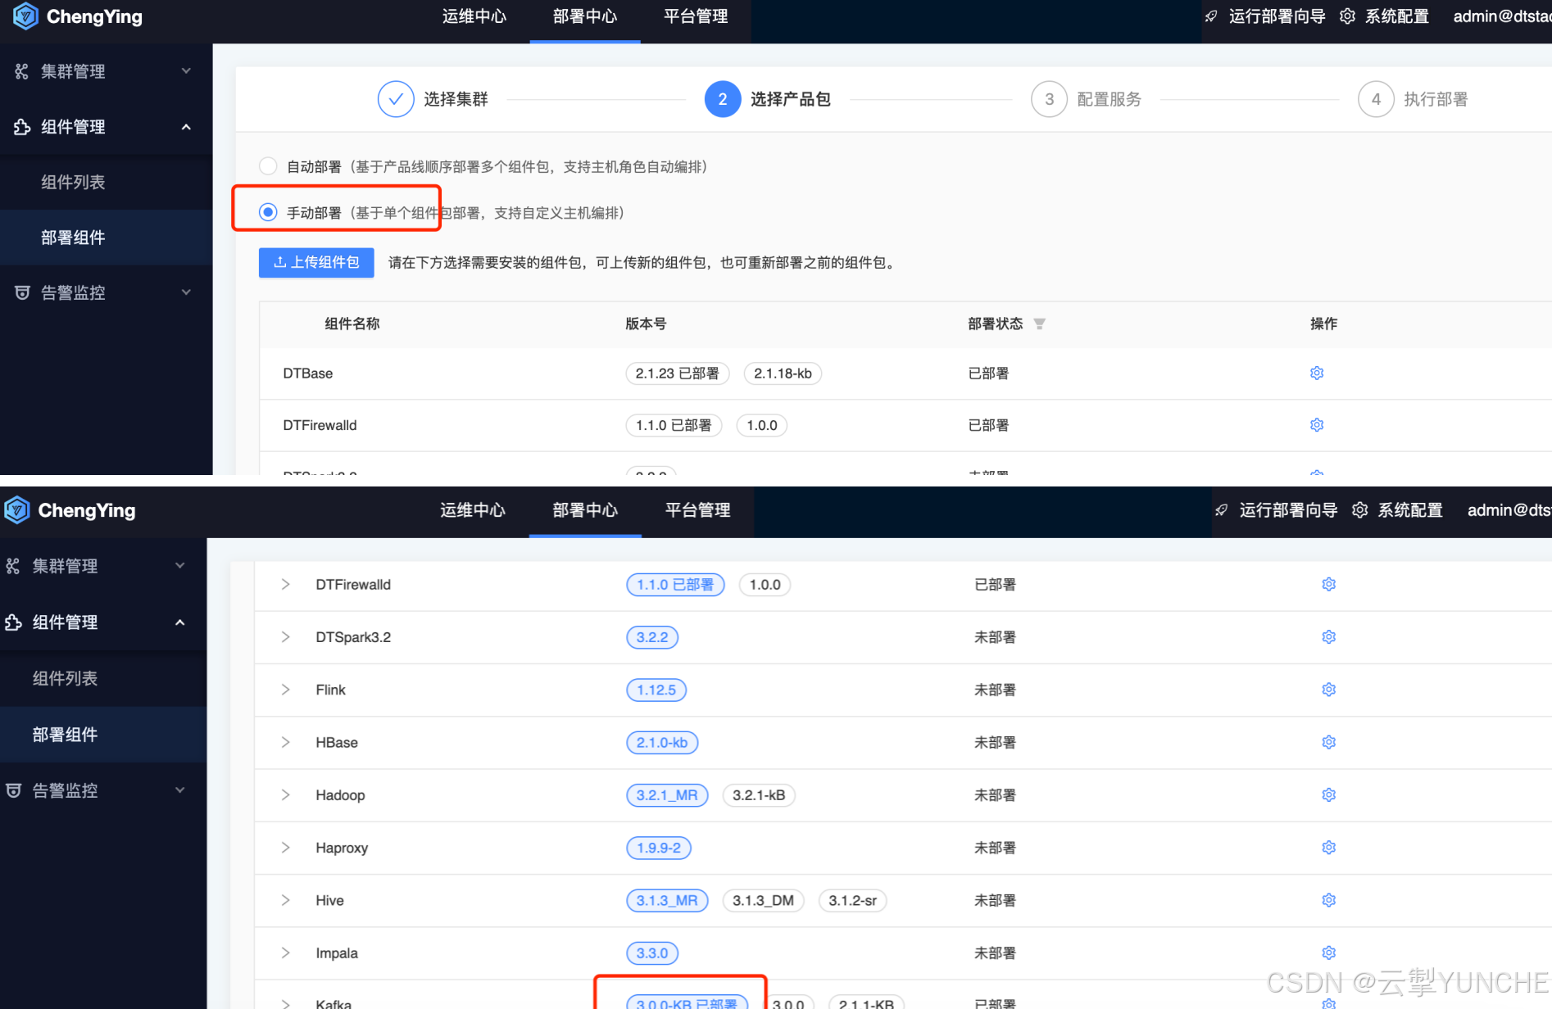Expand the Haproxy row
Screen dimensions: 1552x1009
pos(285,847)
